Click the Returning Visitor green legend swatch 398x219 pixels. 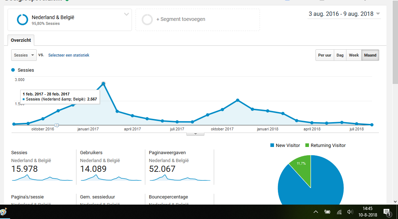[307, 145]
